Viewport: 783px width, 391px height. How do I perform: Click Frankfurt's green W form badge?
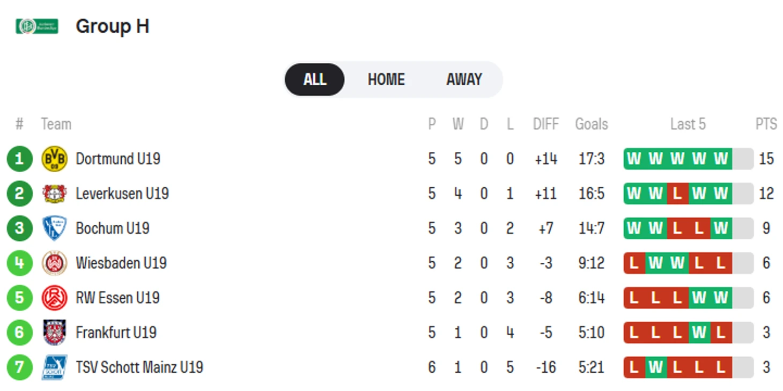pos(699,333)
